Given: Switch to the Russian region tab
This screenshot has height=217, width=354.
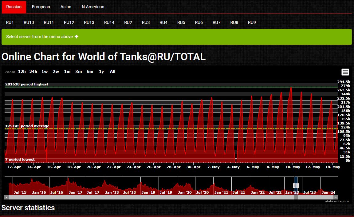Looking at the screenshot, I should [14, 7].
